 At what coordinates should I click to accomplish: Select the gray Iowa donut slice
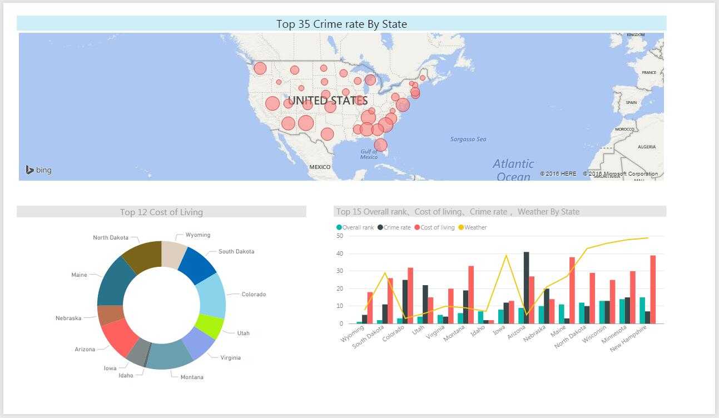point(135,352)
